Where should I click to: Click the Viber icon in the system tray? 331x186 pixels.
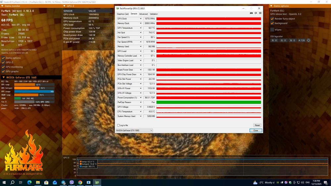click(x=286, y=183)
